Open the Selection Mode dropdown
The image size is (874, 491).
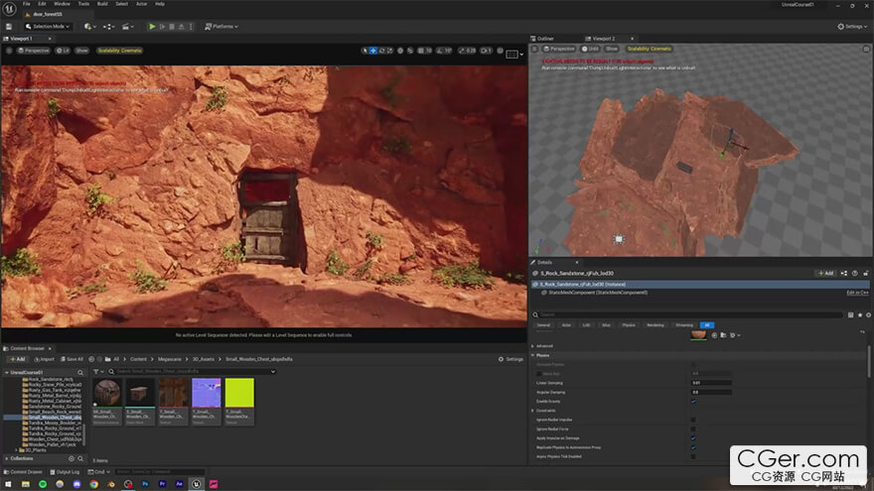(x=49, y=26)
